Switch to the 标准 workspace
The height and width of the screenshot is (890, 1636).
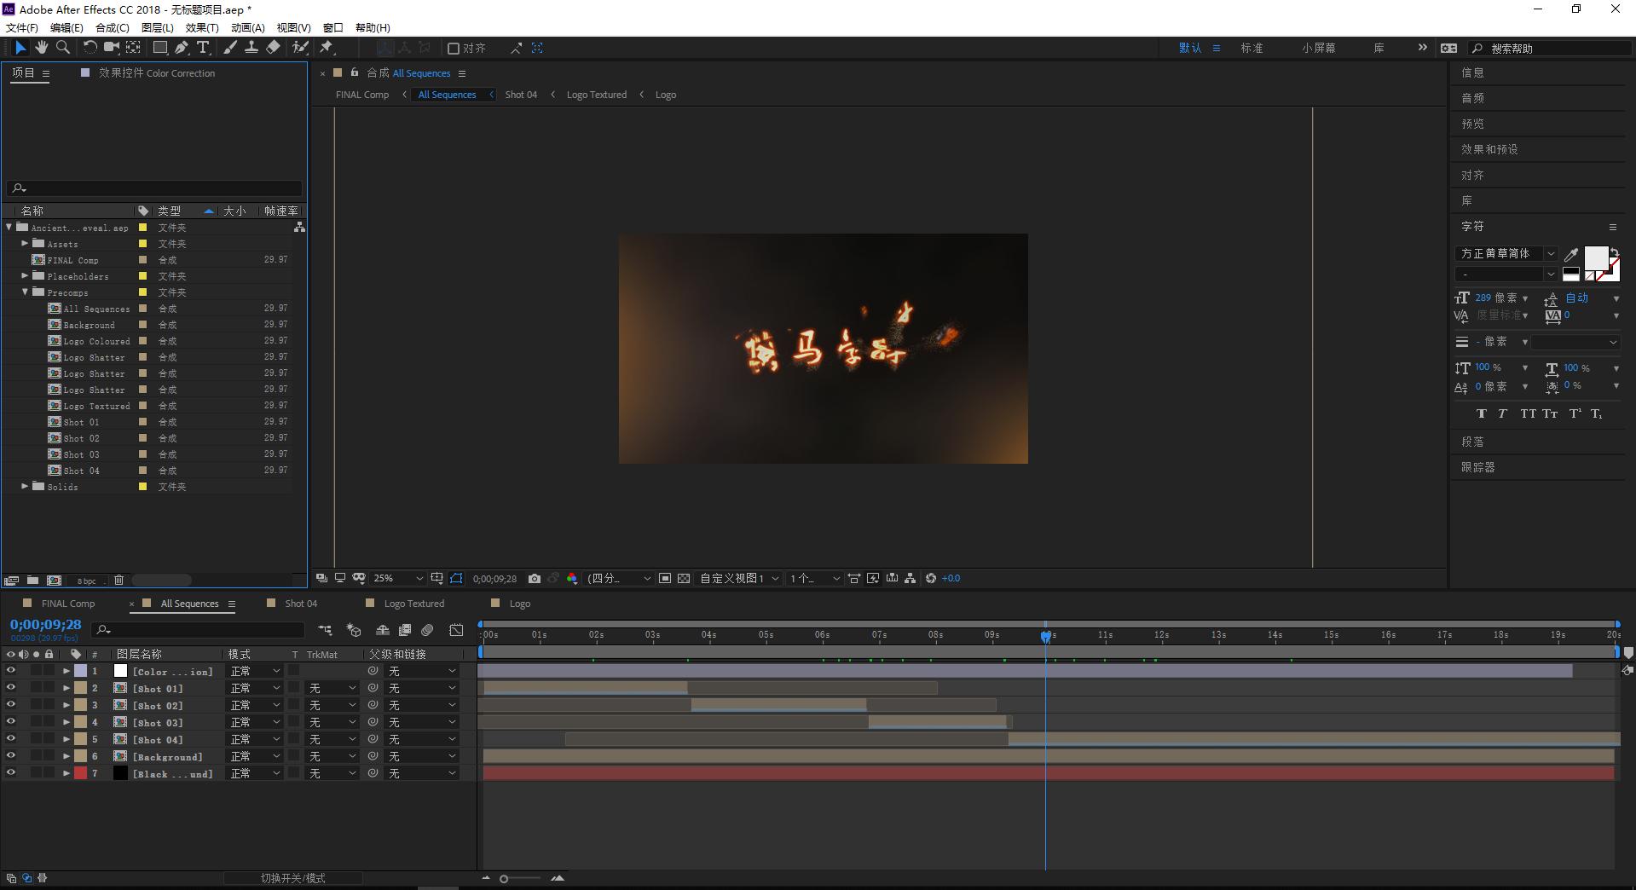1251,49
